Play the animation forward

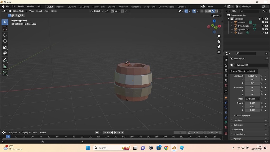(115, 132)
